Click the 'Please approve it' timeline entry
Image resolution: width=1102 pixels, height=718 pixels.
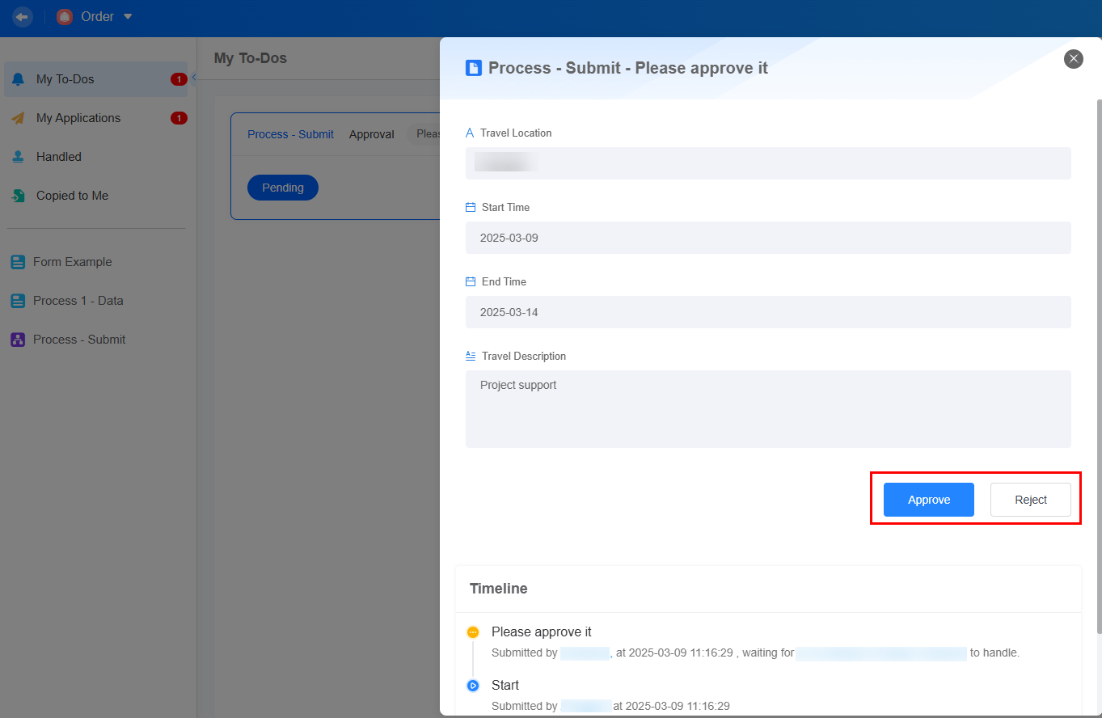click(x=542, y=631)
